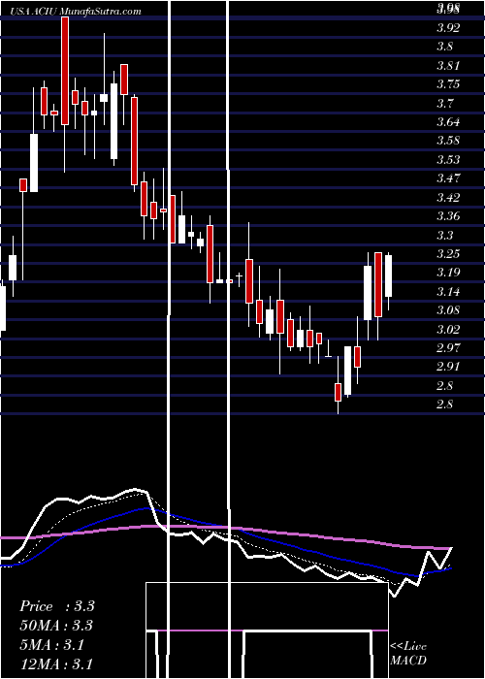Select the 12MA : 3.1 readout

(56, 663)
